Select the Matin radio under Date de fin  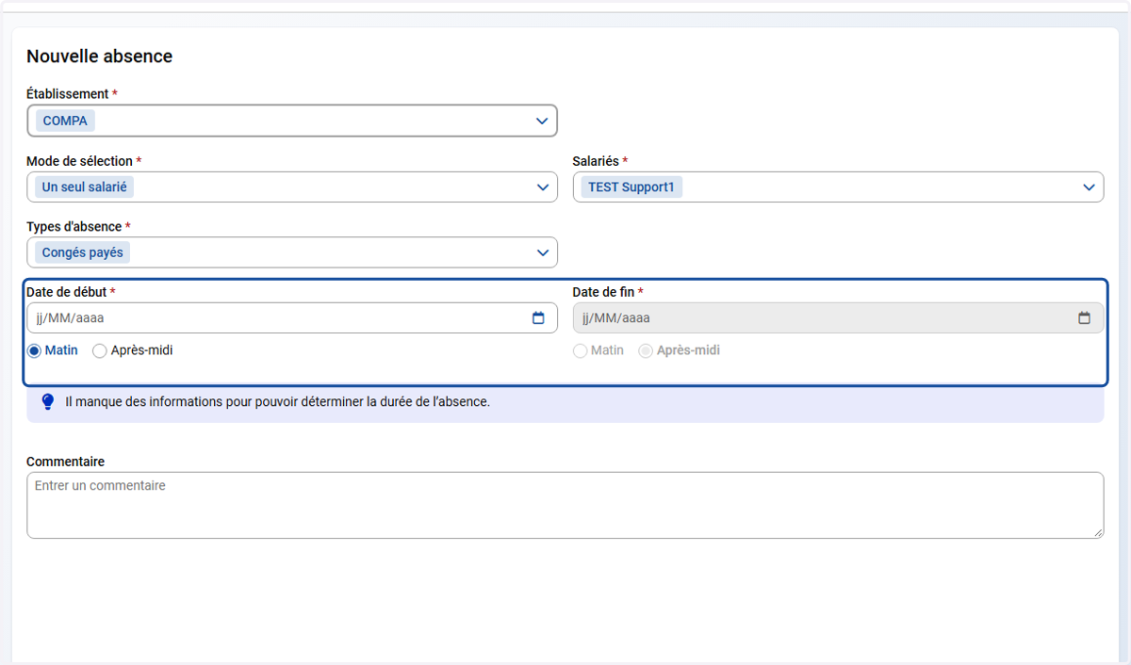pos(581,350)
